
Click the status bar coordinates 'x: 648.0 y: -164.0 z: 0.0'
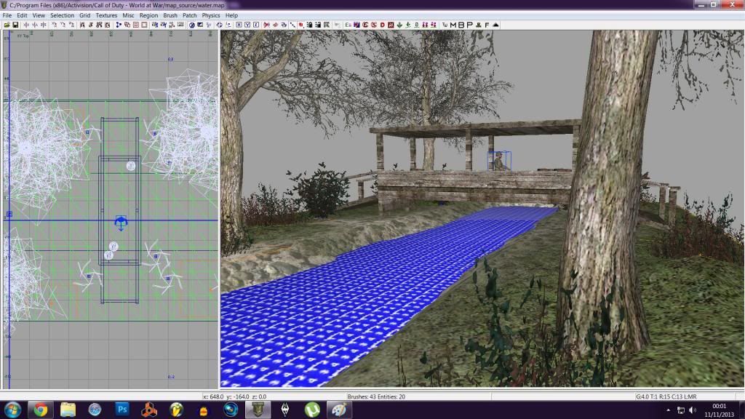point(235,396)
